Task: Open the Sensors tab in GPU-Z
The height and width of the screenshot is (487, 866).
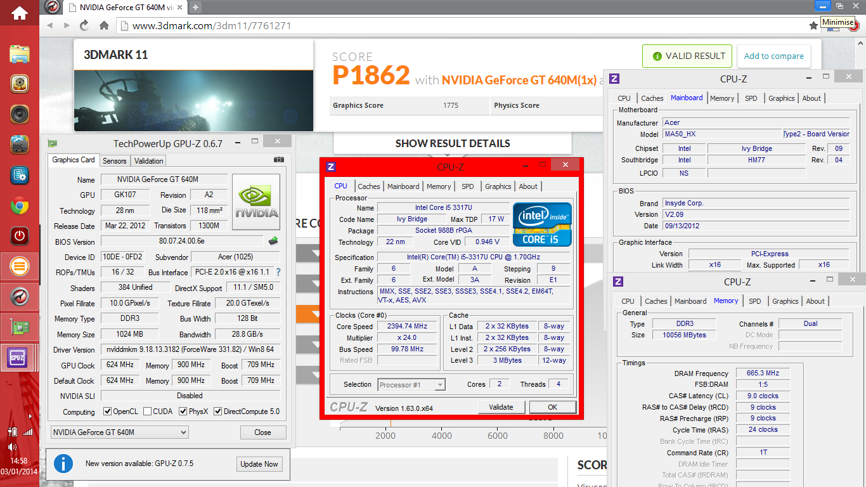Action: (x=115, y=161)
